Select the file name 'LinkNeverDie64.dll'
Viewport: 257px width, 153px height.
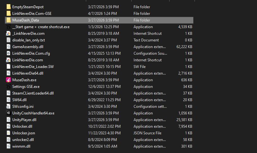(28, 73)
